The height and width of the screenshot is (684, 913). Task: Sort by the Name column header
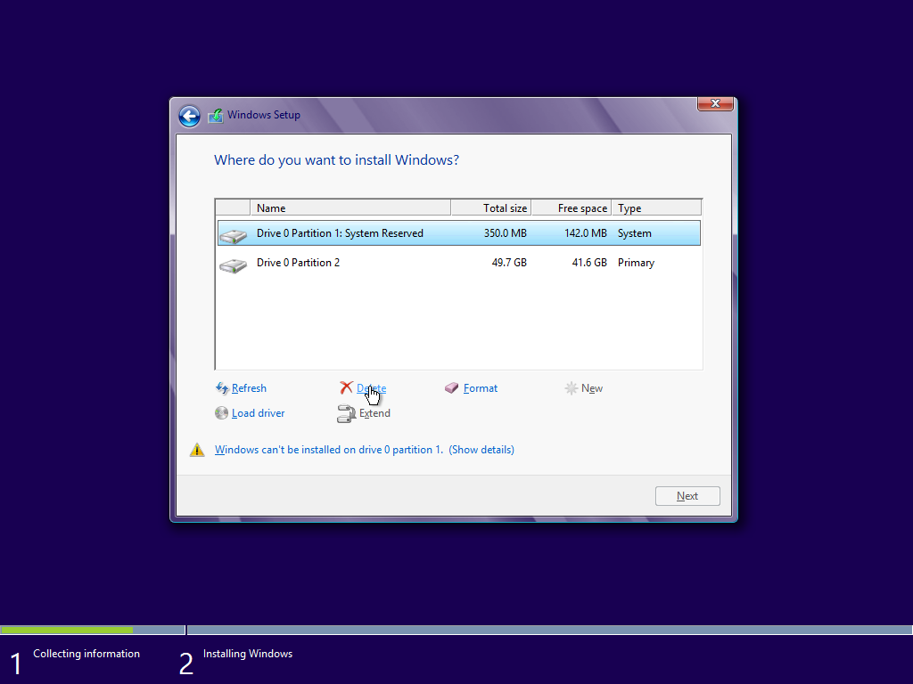(x=350, y=208)
